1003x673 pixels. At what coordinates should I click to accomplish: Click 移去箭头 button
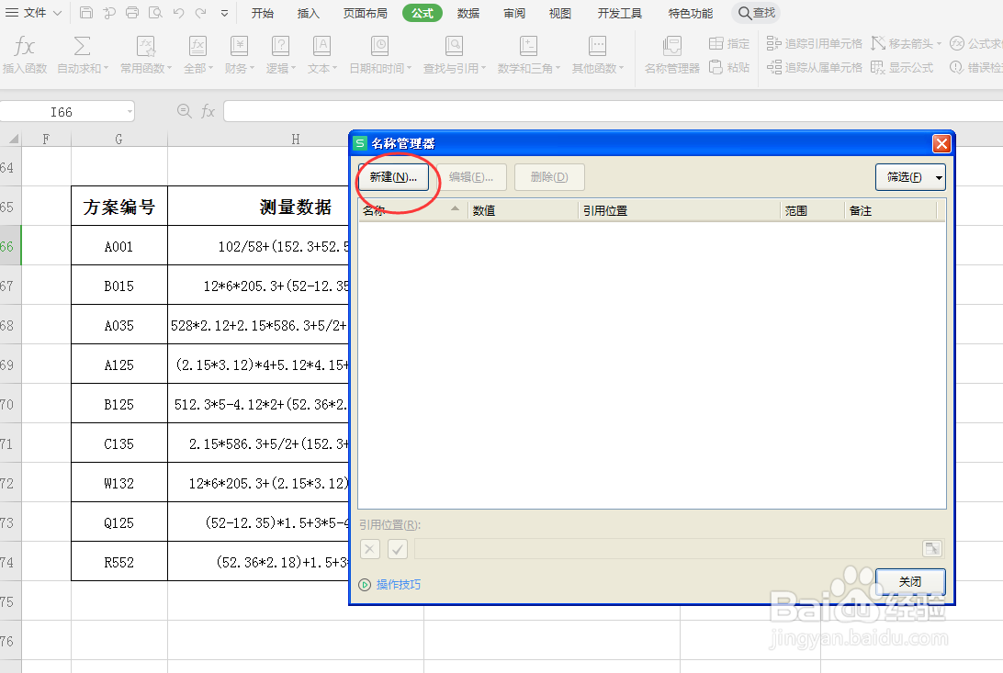[x=907, y=43]
